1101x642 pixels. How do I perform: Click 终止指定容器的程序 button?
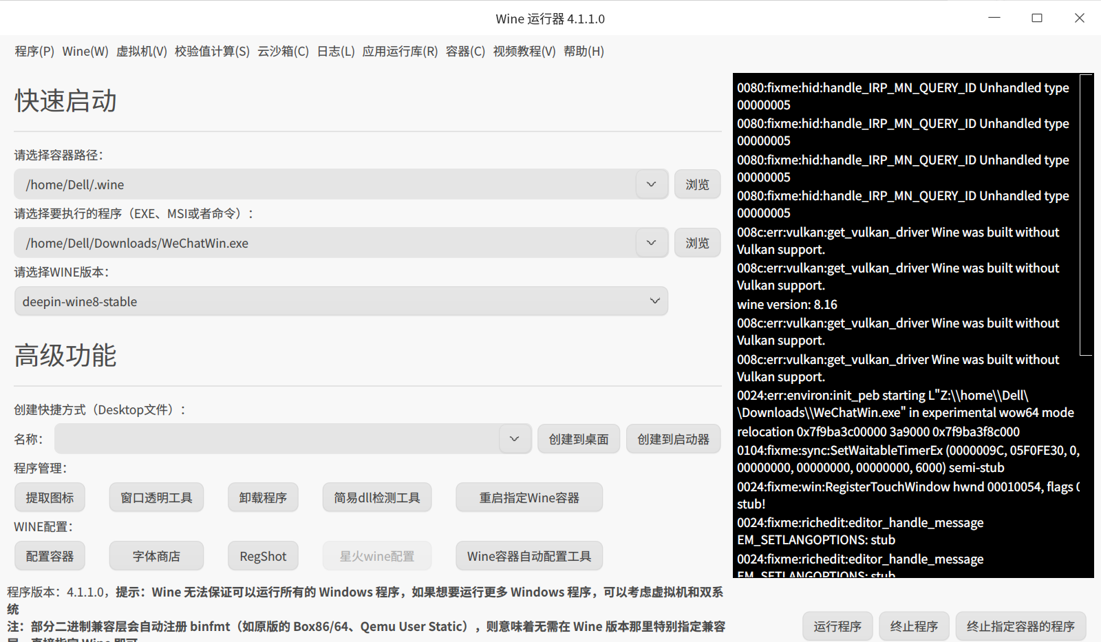1020,626
